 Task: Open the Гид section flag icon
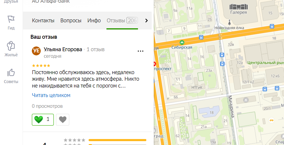[x=11, y=19]
